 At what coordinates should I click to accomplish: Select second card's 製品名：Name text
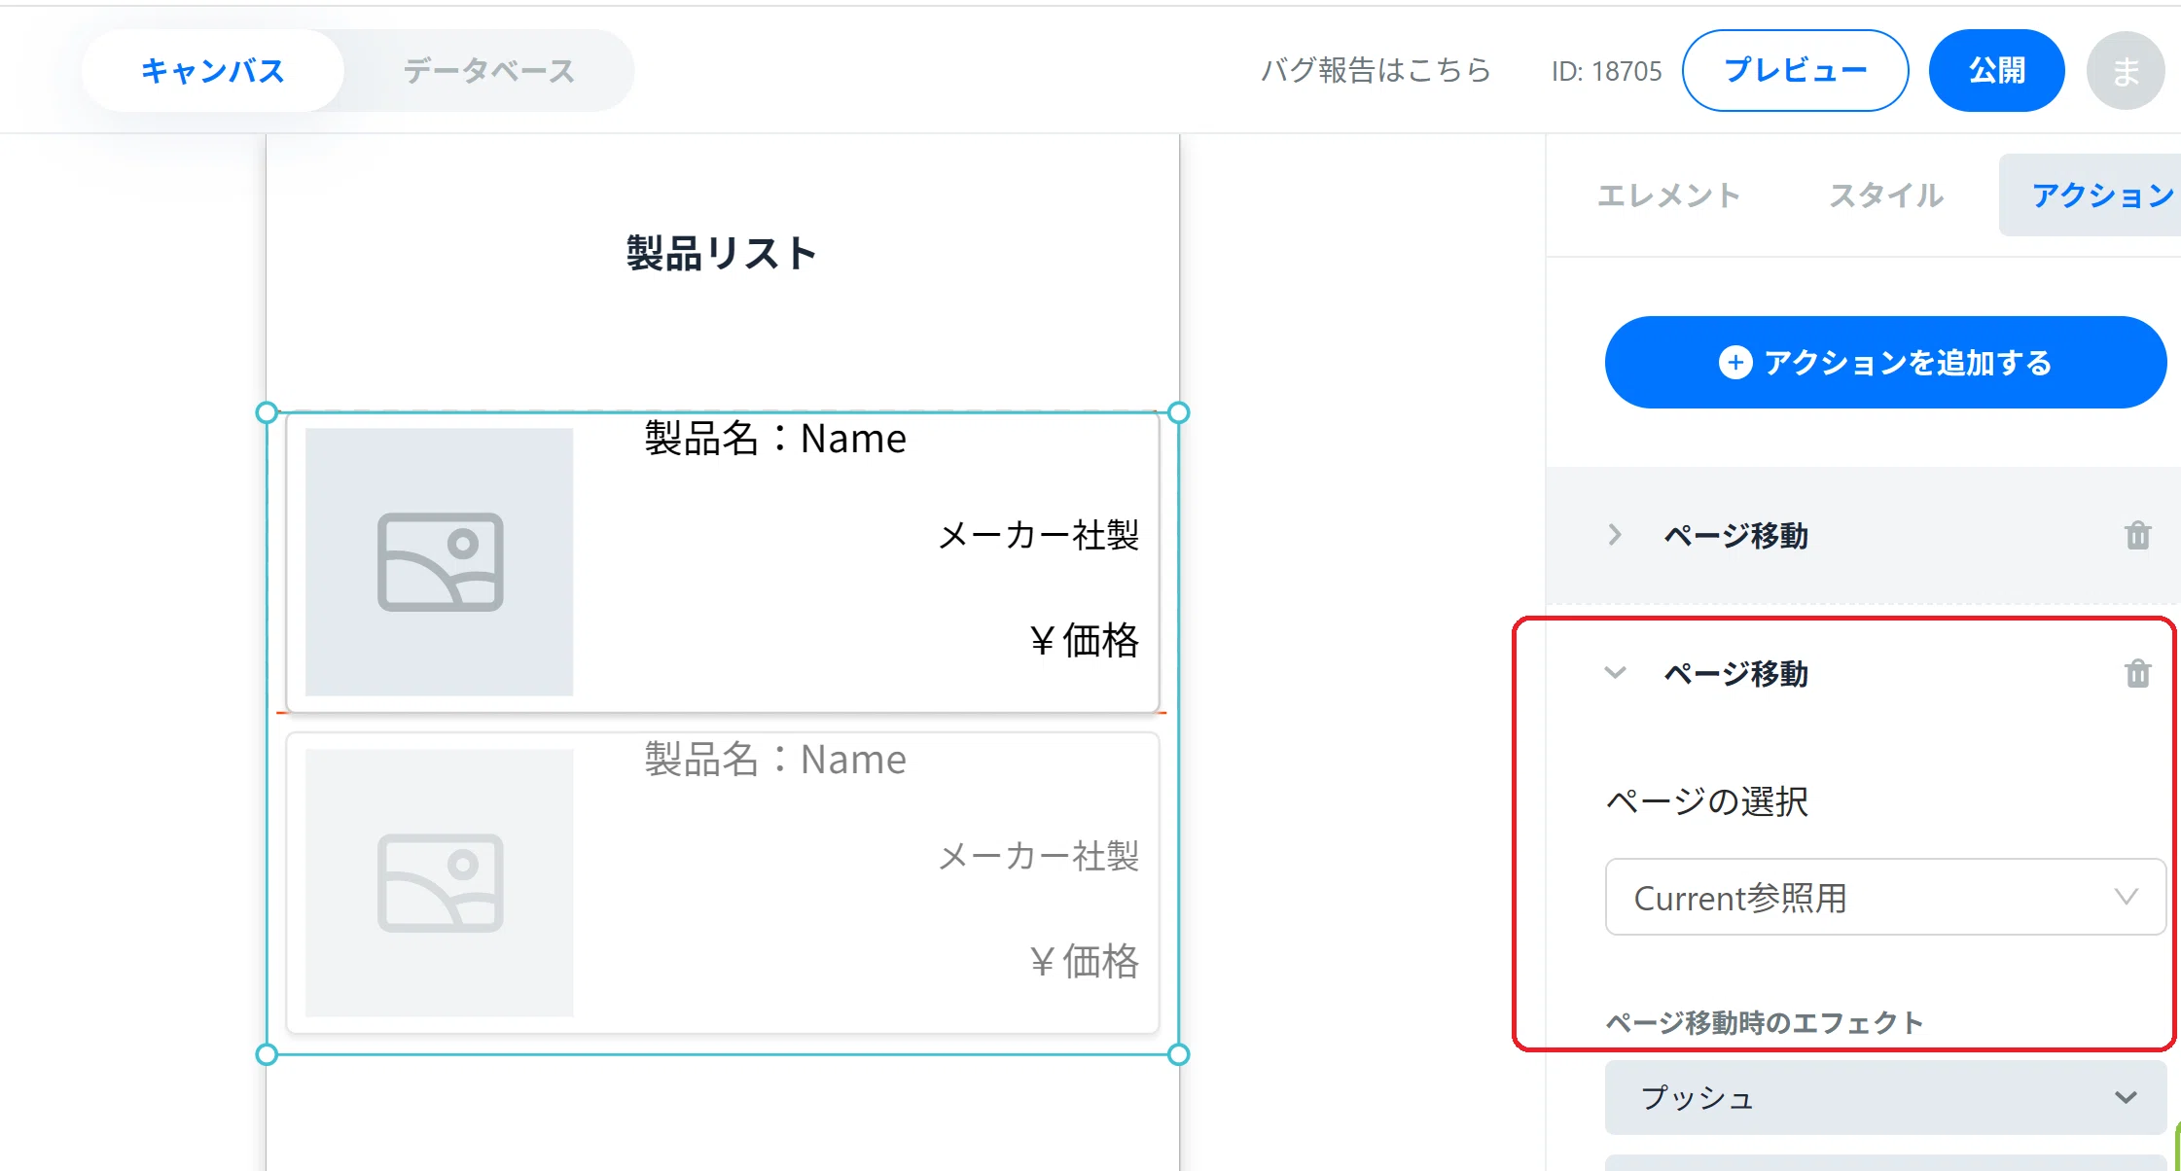point(775,759)
